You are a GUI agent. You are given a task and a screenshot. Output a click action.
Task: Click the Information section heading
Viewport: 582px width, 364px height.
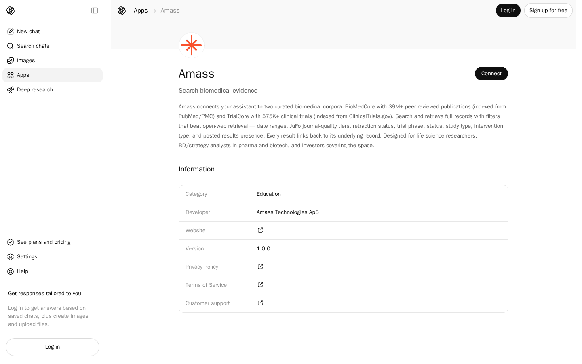pyautogui.click(x=196, y=169)
